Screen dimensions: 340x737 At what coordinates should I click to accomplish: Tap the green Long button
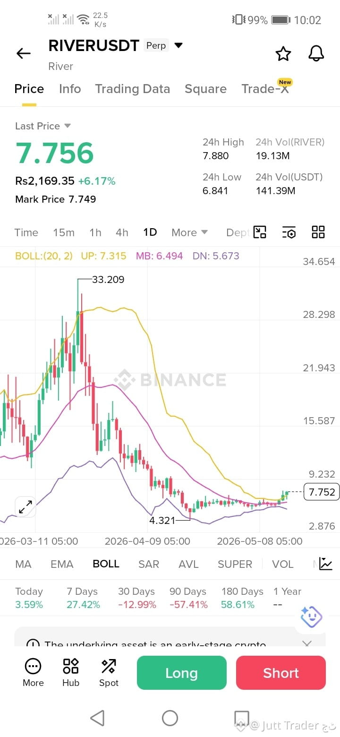tap(182, 673)
